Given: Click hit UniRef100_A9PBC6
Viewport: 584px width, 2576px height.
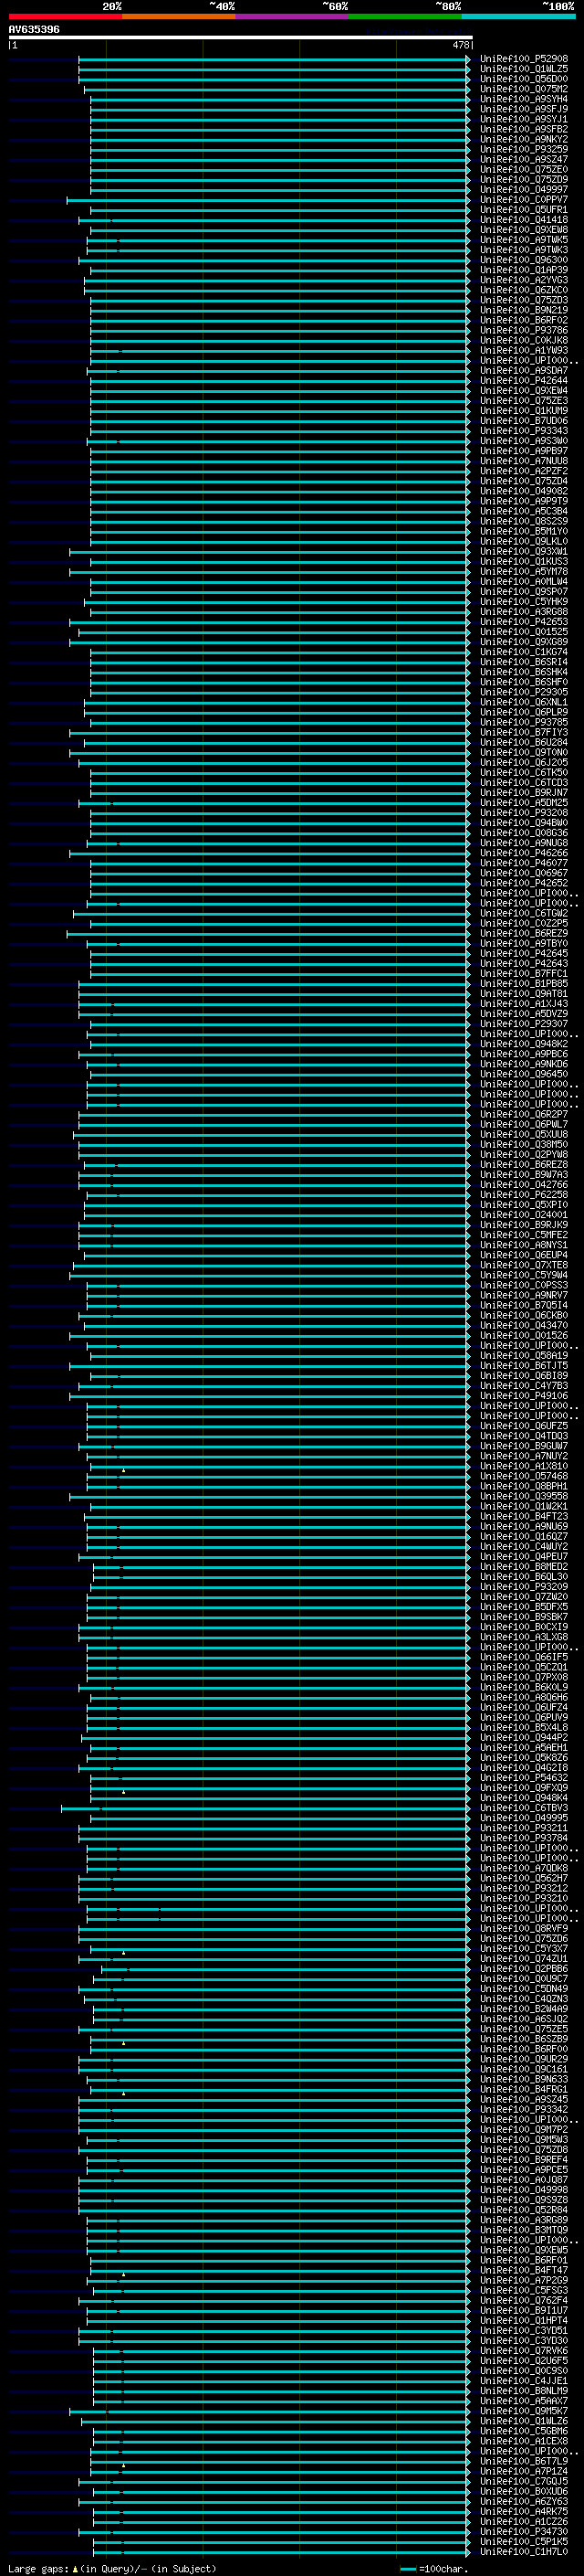Looking at the screenshot, I should (524, 1054).
